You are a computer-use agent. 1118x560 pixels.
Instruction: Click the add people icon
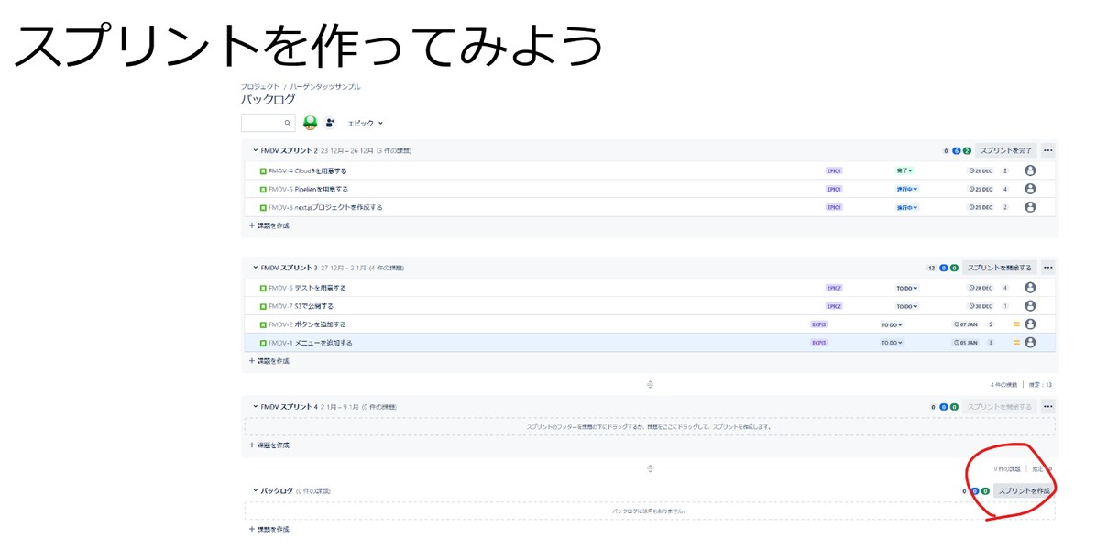[329, 123]
